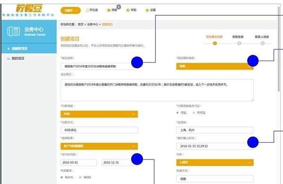Screen dimensions: 283x184
Task: Click the plus icon beside 创建新项目
Action: 8,48
